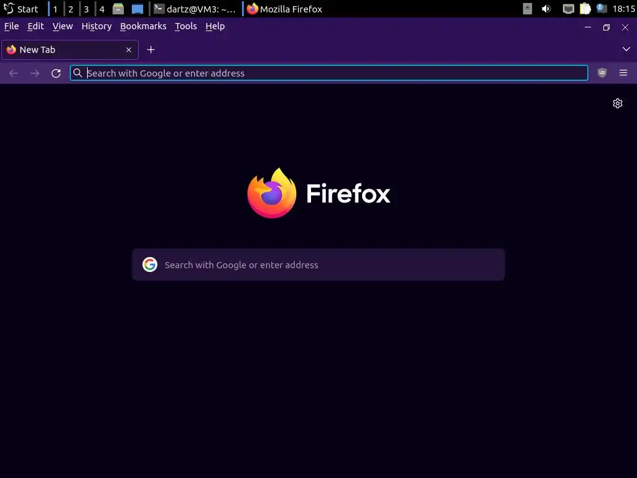The width and height of the screenshot is (637, 478).
Task: Open the Help menu
Action: click(x=215, y=26)
